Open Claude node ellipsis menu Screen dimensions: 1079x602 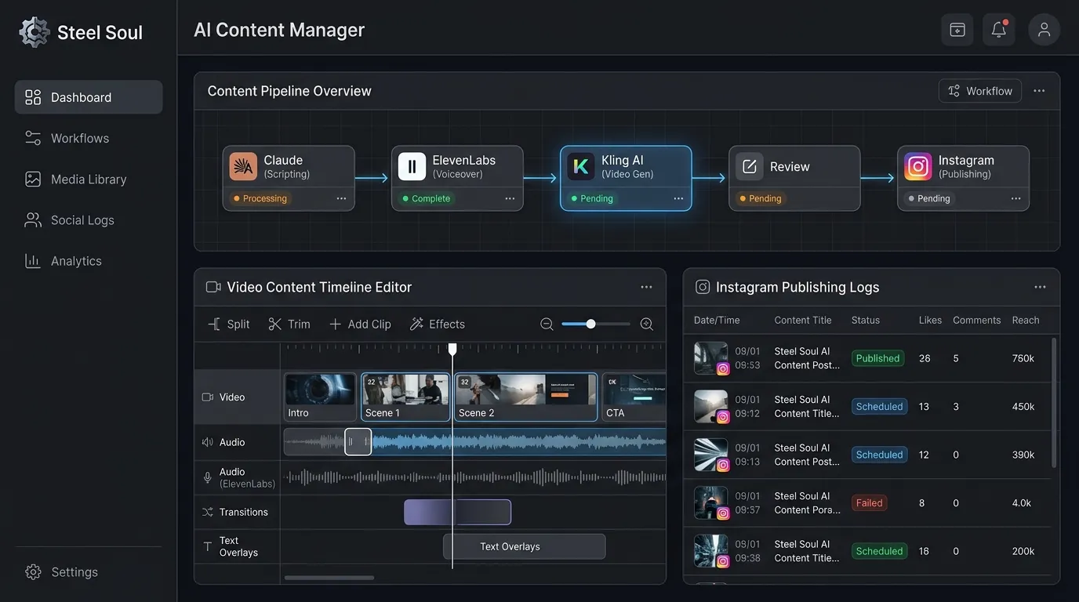341,198
